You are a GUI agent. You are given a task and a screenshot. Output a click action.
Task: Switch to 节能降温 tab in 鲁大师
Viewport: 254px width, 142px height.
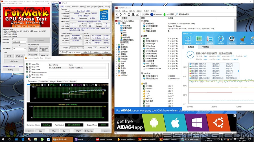coord(205,47)
